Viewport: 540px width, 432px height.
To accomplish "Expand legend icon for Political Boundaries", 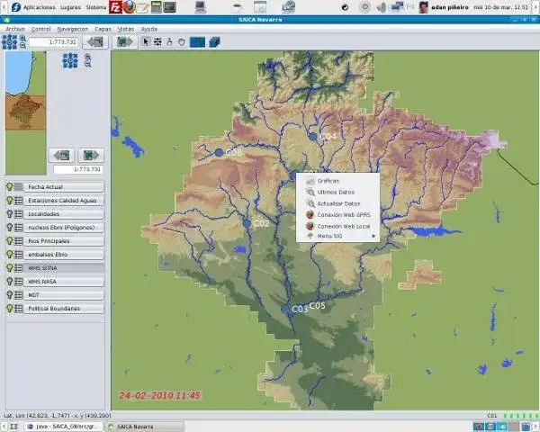I will 19,309.
